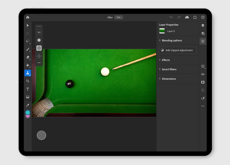Image resolution: width=230 pixels, height=165 pixels.
Task: Select the Layer 0 thumbnail
Action: click(162, 31)
